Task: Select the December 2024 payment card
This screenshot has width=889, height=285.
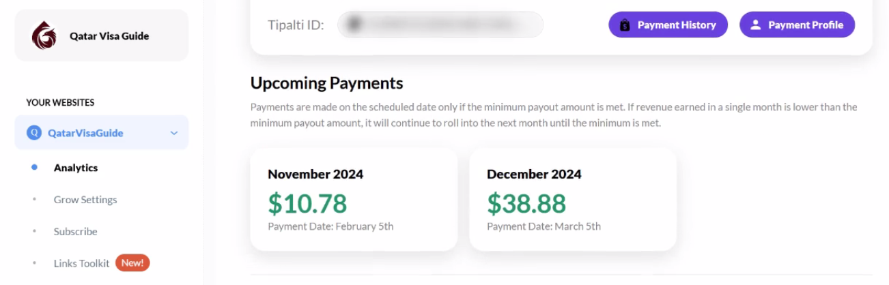Action: 573,199
